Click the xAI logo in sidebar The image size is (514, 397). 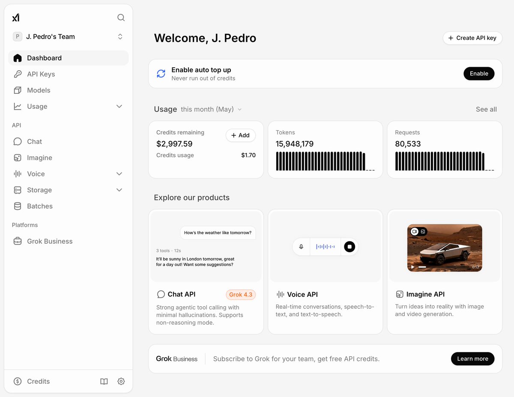[16, 18]
